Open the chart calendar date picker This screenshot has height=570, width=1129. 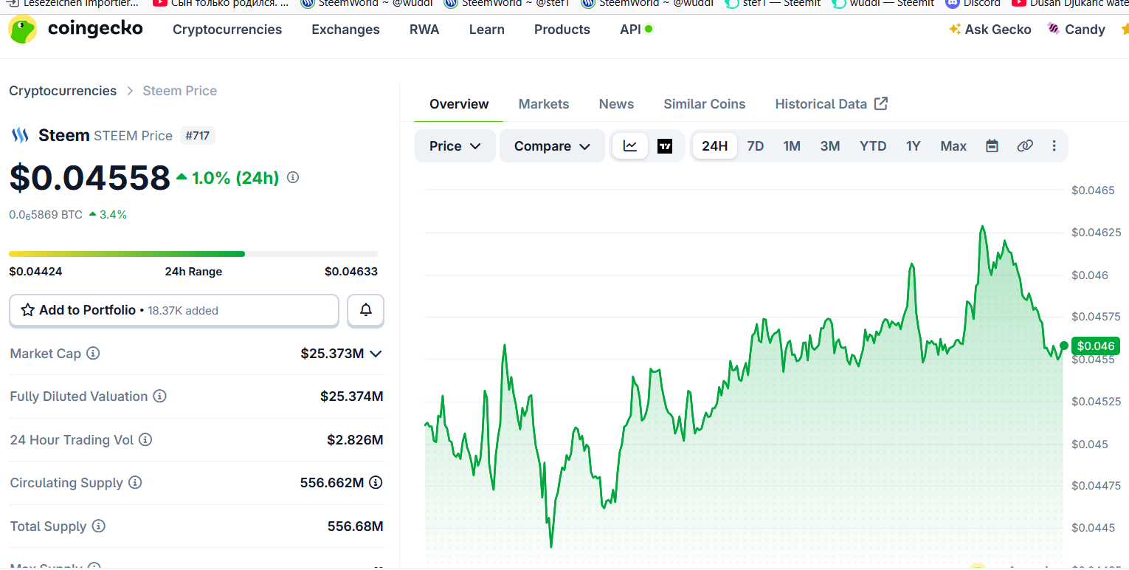[x=992, y=146]
